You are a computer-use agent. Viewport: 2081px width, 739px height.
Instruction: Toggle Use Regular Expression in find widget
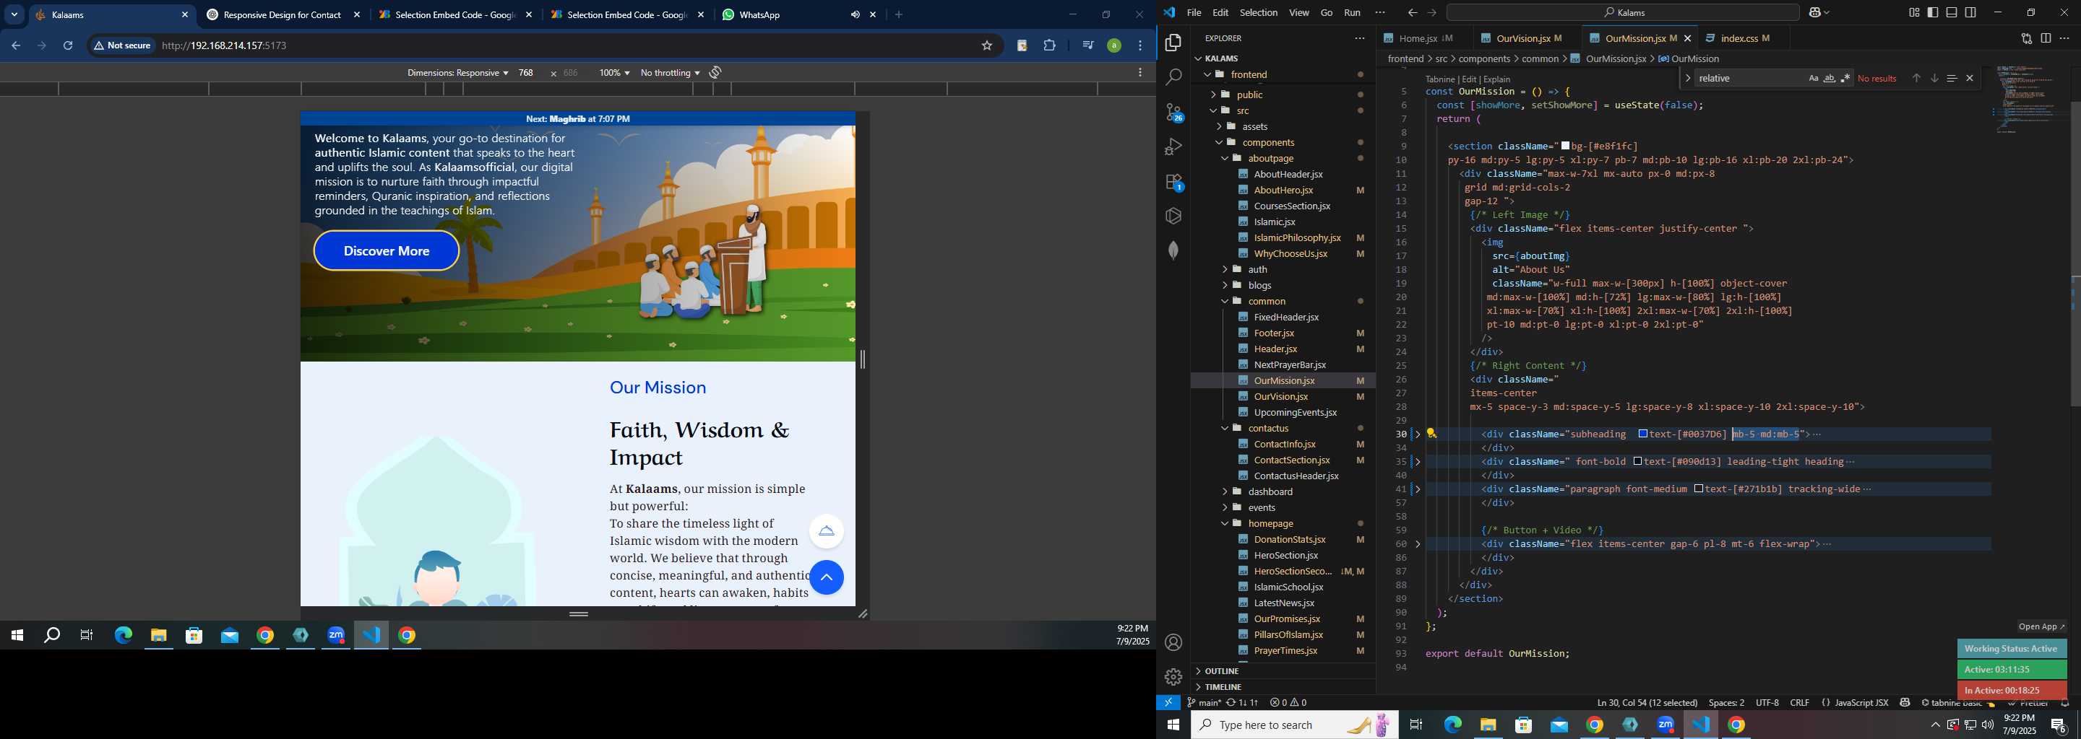point(1845,78)
